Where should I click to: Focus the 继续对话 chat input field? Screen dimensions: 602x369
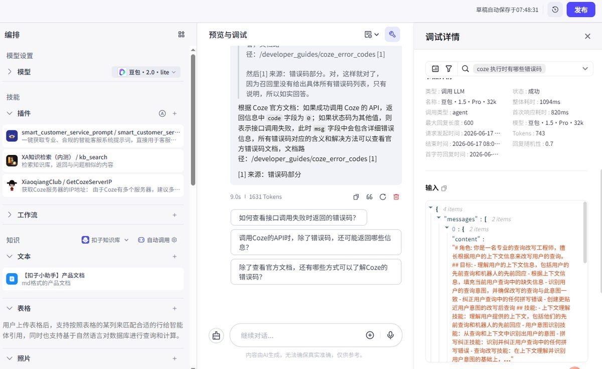pos(298,335)
